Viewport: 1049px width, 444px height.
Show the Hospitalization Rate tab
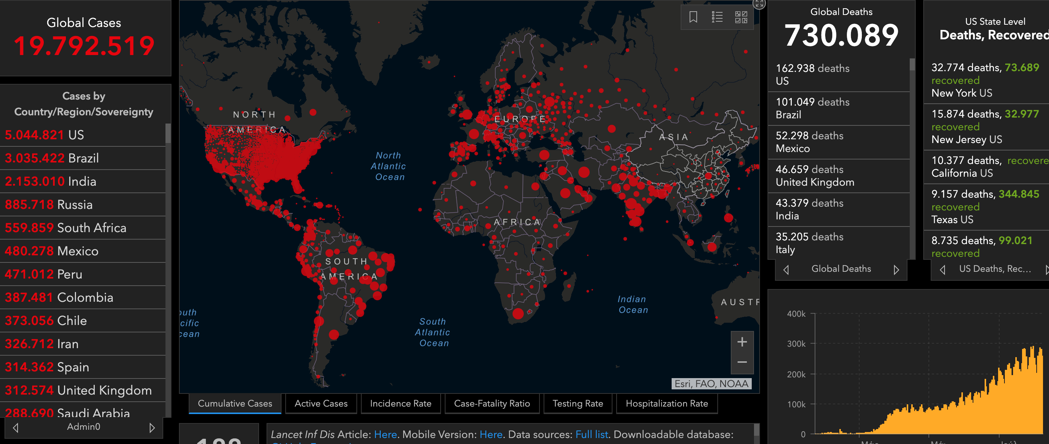(x=667, y=403)
